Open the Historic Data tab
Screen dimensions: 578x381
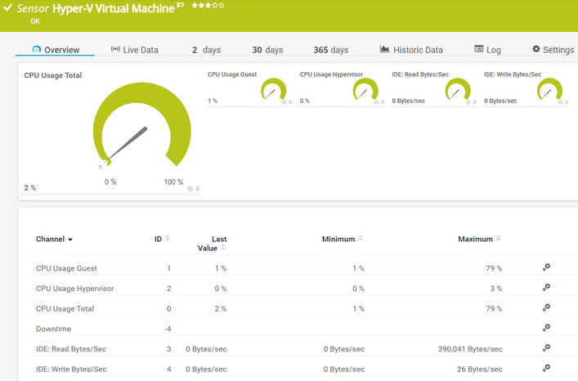[411, 50]
